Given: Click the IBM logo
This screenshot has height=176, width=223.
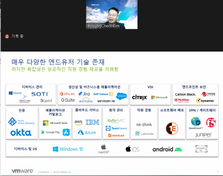Looking at the screenshot, I should 92,122.
